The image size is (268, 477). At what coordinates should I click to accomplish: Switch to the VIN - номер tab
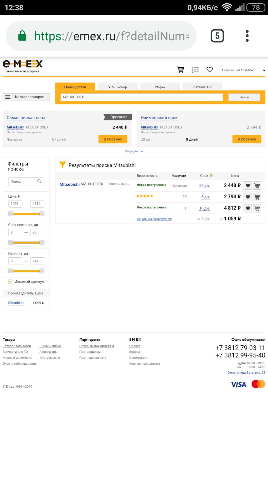[118, 87]
